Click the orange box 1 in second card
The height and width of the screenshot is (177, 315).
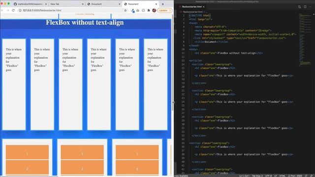click(x=82, y=152)
